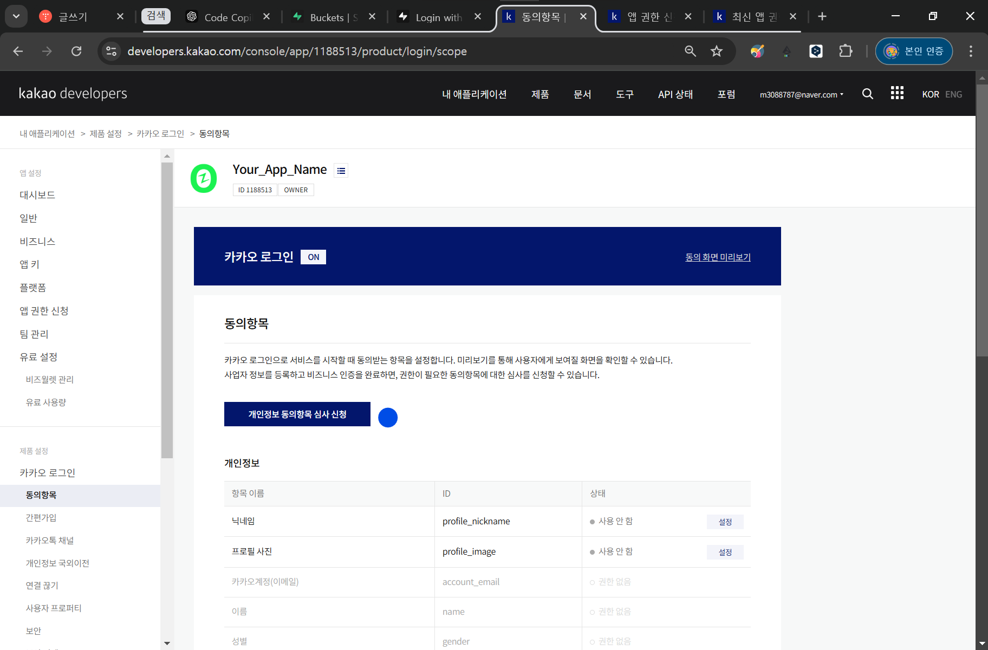Expand the m3088787@naver.com account dropdown
This screenshot has width=988, height=650.
pos(802,94)
